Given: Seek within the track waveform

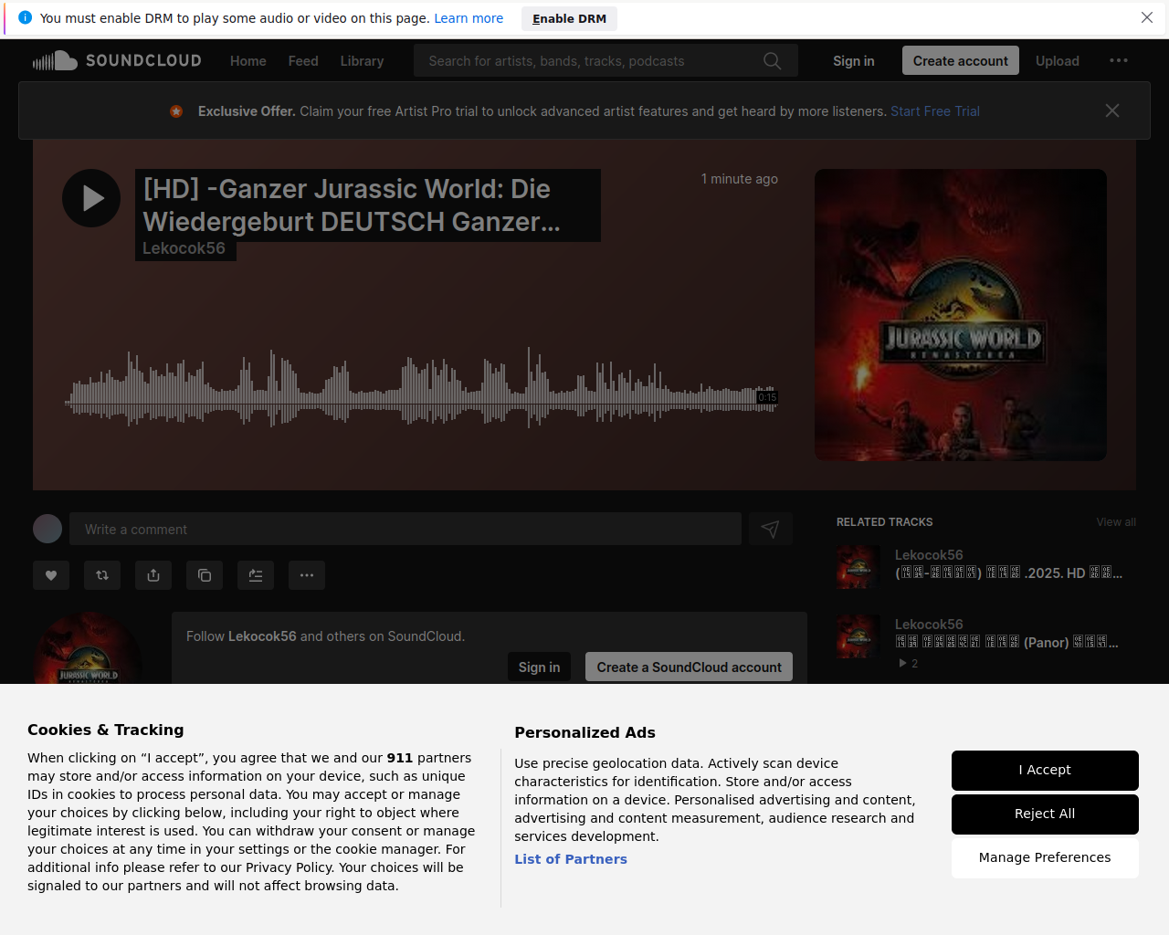Looking at the screenshot, I should click(420, 388).
